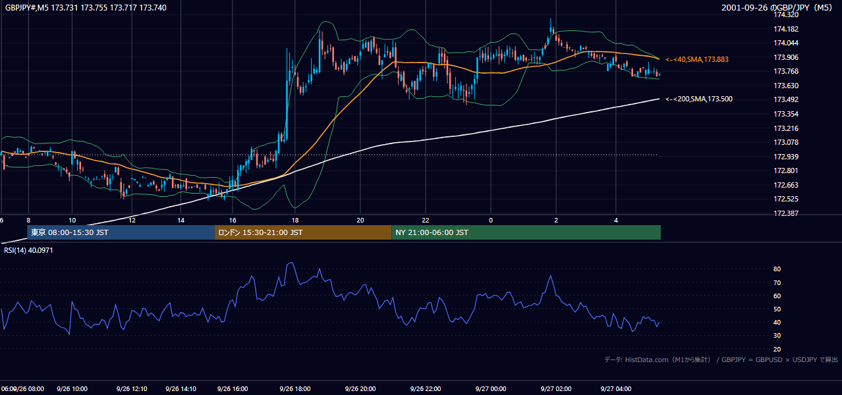The image size is (842, 395).
Task: Click price axis value 172.387
Action: point(786,213)
